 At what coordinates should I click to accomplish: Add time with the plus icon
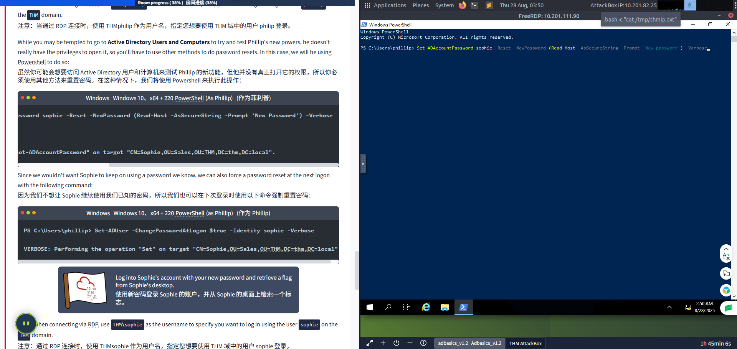pyautogui.click(x=383, y=343)
